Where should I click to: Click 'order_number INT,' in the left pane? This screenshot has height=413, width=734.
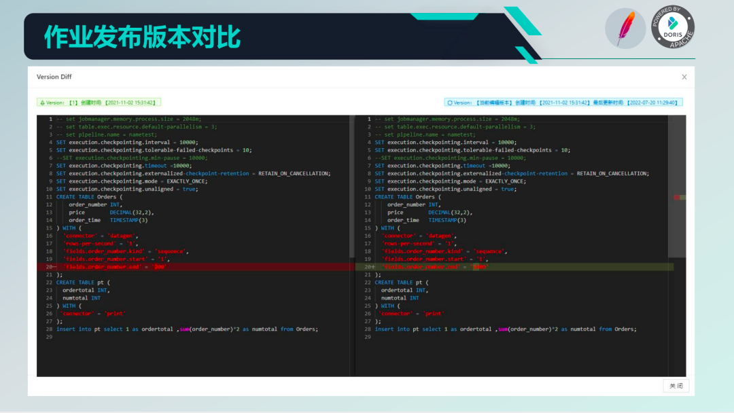coord(96,204)
